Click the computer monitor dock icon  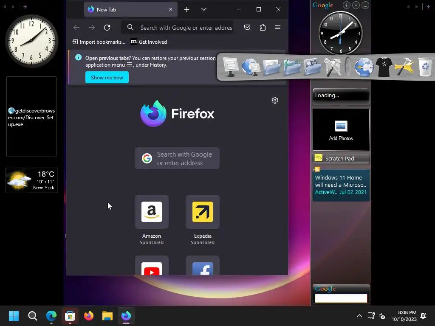230,67
